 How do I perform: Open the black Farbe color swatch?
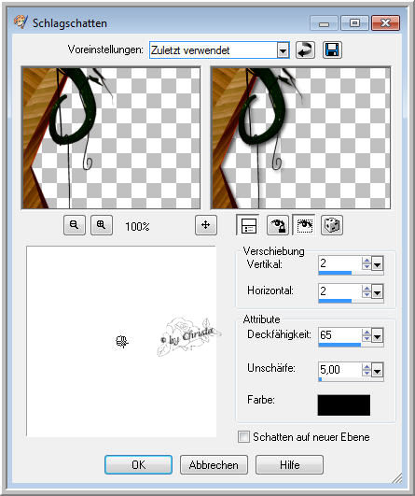point(343,404)
